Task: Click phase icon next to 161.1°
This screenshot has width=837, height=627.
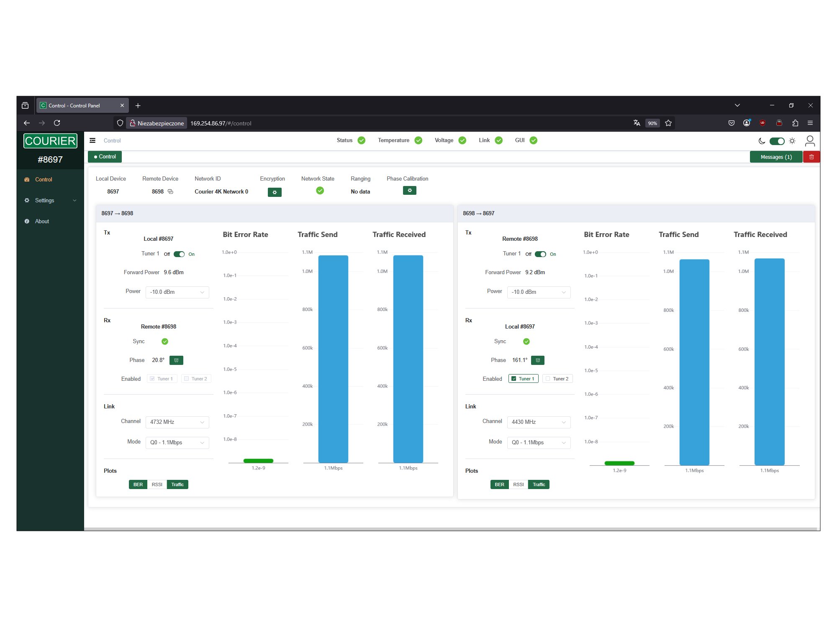Action: (538, 360)
